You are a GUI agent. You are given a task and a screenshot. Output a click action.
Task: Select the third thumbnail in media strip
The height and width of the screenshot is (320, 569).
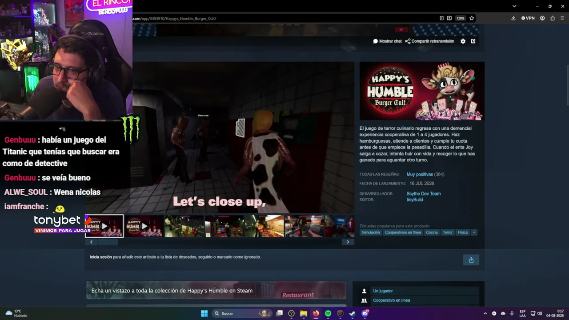[x=184, y=226]
